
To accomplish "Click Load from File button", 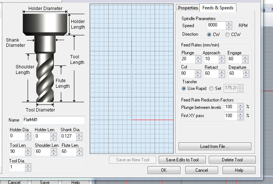I will (214, 146).
